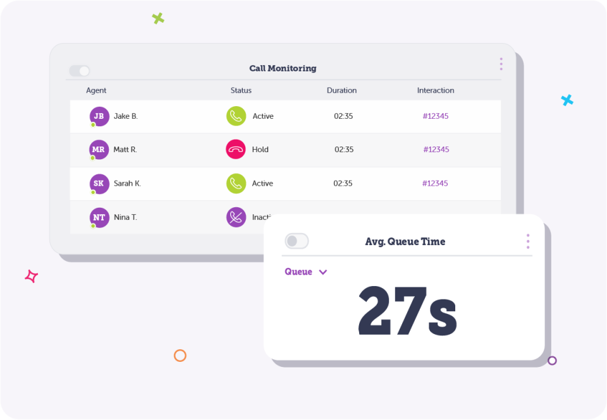Image resolution: width=607 pixels, height=420 pixels.
Task: Open Jake B.'s interaction #12345 link
Action: pos(436,116)
